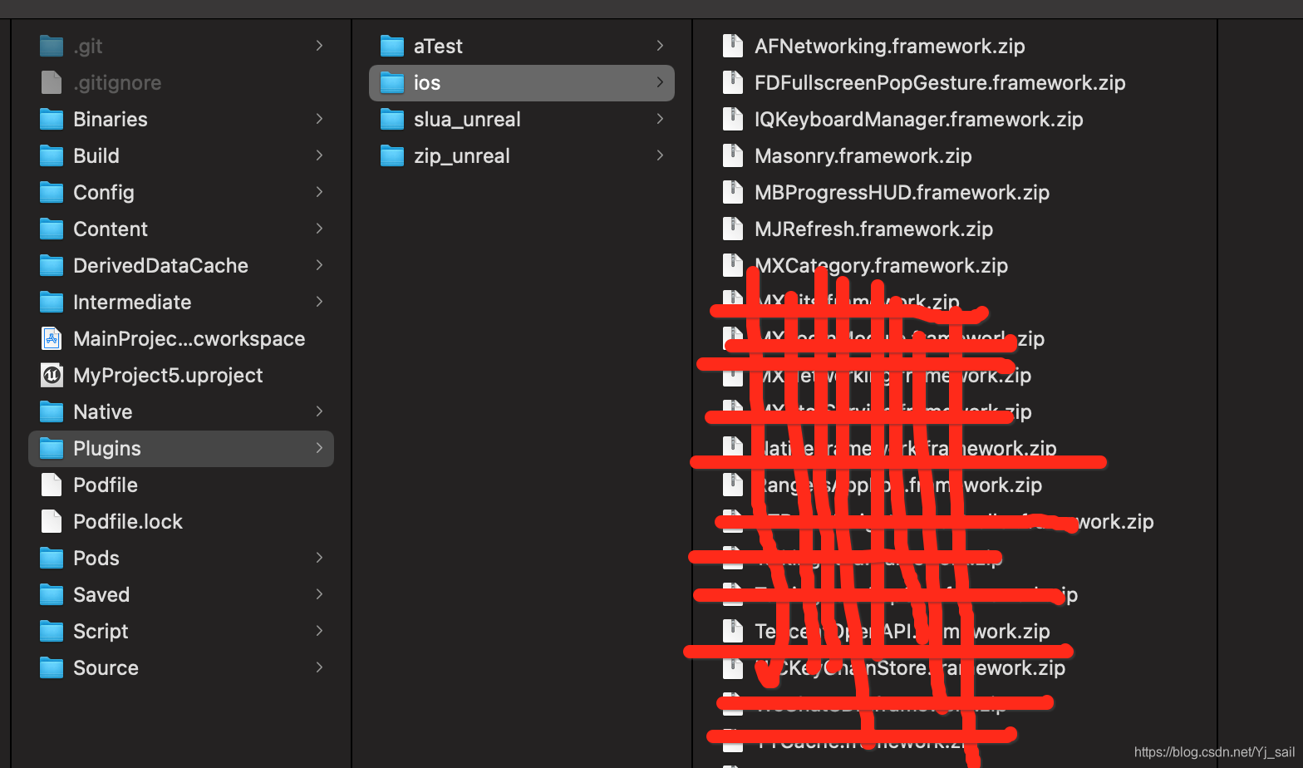Click the slua_unreal folder icon
Image resolution: width=1303 pixels, height=768 pixels.
392,119
